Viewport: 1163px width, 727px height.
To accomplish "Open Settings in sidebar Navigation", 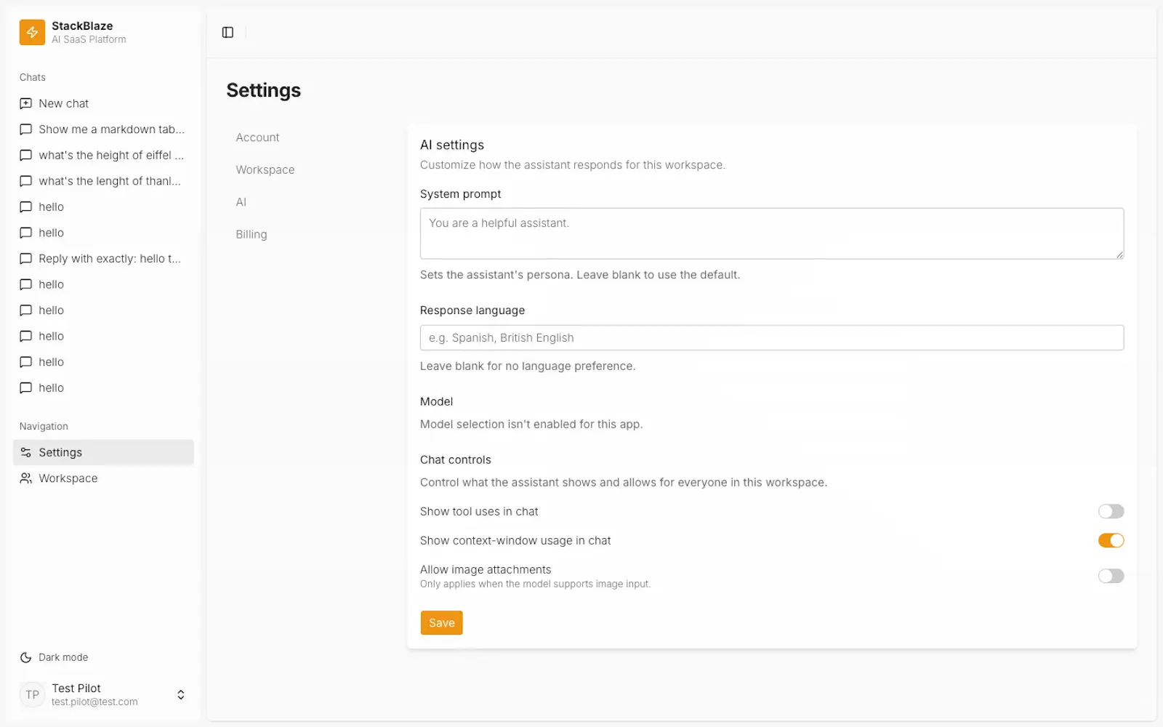I will tap(103, 452).
